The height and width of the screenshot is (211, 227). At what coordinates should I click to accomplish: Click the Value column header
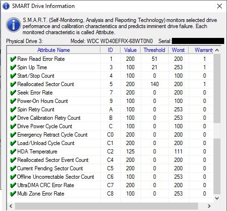point(130,50)
